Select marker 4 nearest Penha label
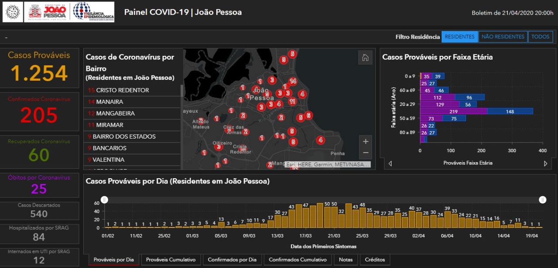The image size is (558, 268). pyautogui.click(x=320, y=140)
